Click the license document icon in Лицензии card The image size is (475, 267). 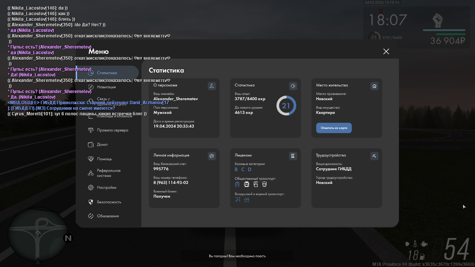pyautogui.click(x=293, y=156)
